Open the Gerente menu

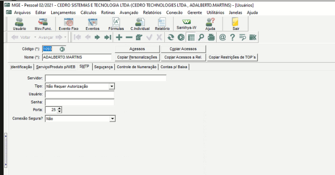click(x=194, y=13)
